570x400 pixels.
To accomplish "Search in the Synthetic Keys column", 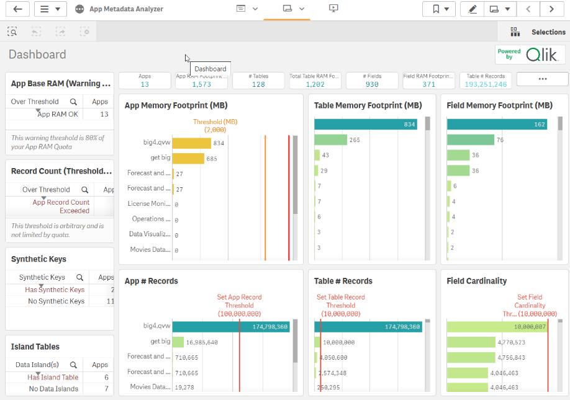I will 79,278.
